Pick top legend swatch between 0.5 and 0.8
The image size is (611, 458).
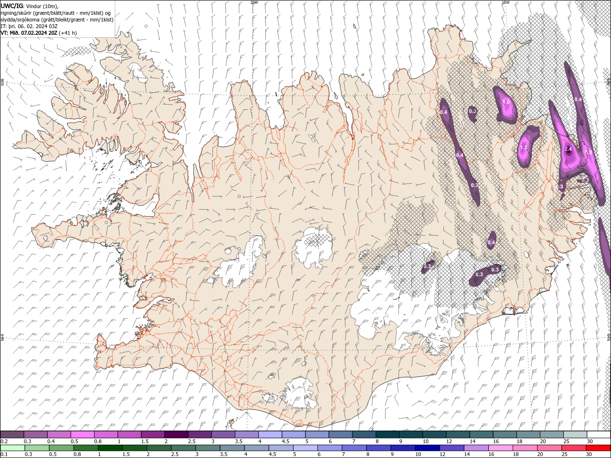[x=82, y=435]
